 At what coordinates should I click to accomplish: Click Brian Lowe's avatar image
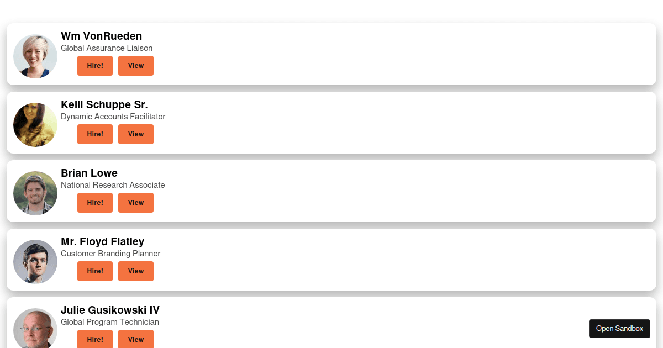[35, 193]
